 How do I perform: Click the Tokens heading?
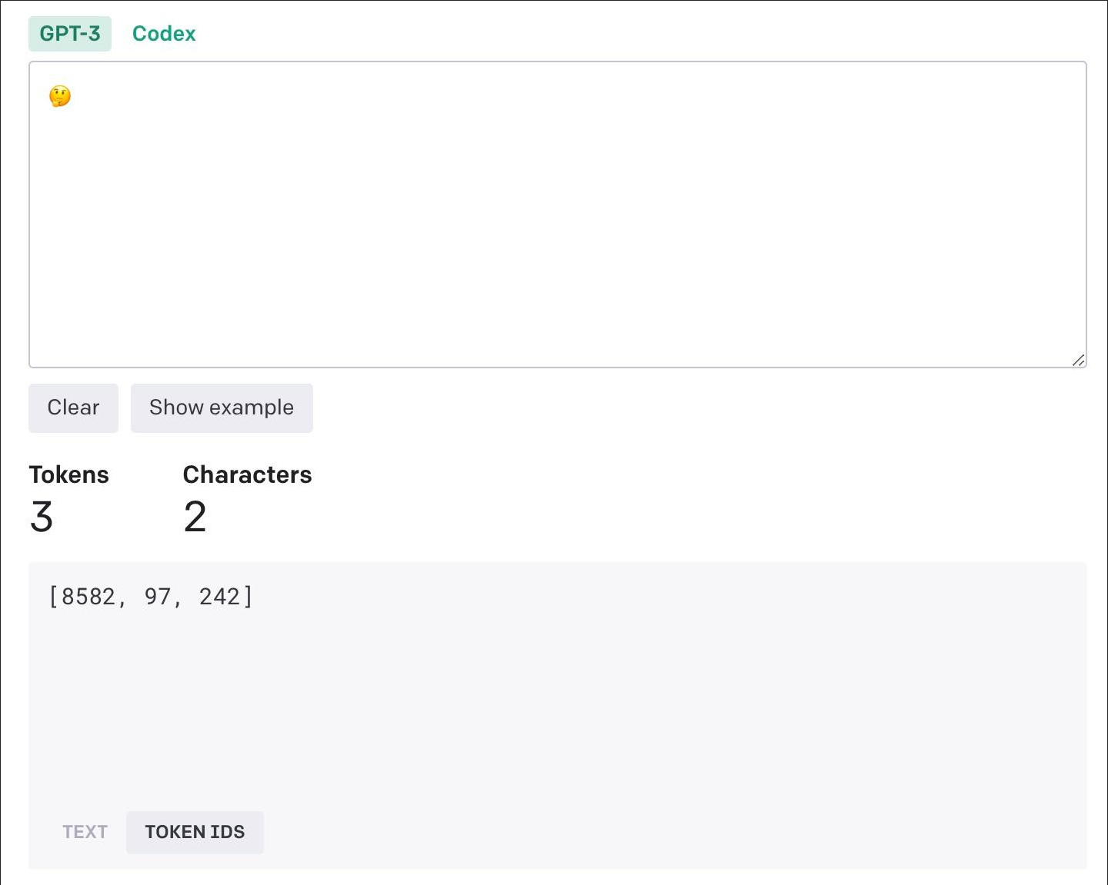[x=69, y=474]
